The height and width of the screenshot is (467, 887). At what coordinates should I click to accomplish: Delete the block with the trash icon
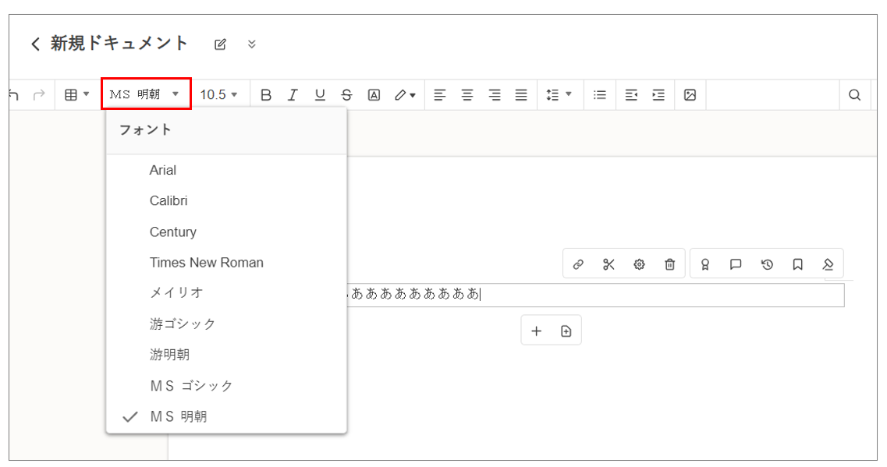pyautogui.click(x=669, y=264)
